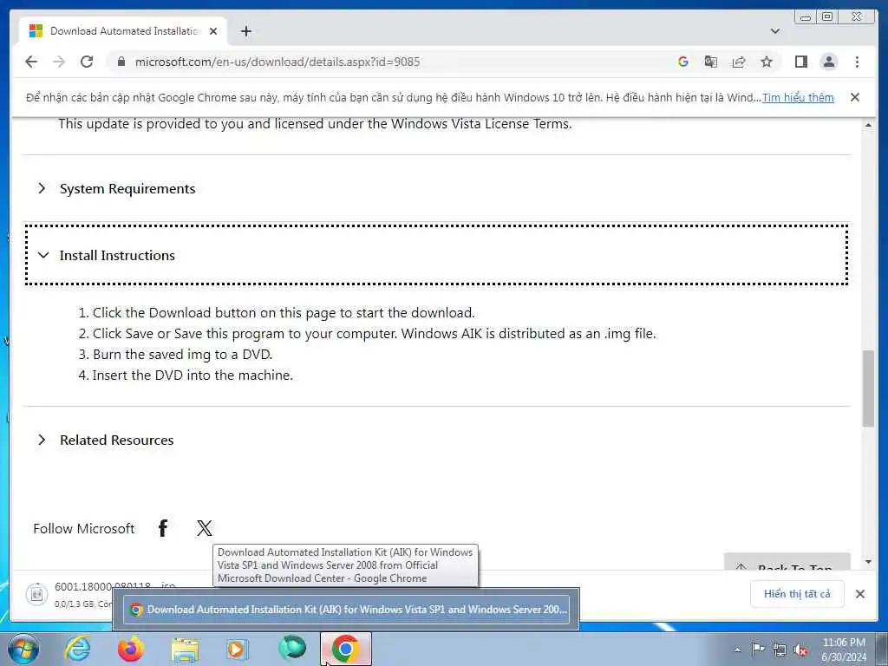Viewport: 888px width, 666px height.
Task: Open the Action Center flag icon
Action: tap(757, 650)
